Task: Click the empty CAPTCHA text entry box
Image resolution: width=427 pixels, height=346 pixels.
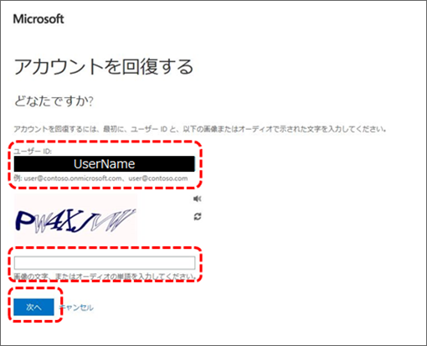Action: point(105,262)
